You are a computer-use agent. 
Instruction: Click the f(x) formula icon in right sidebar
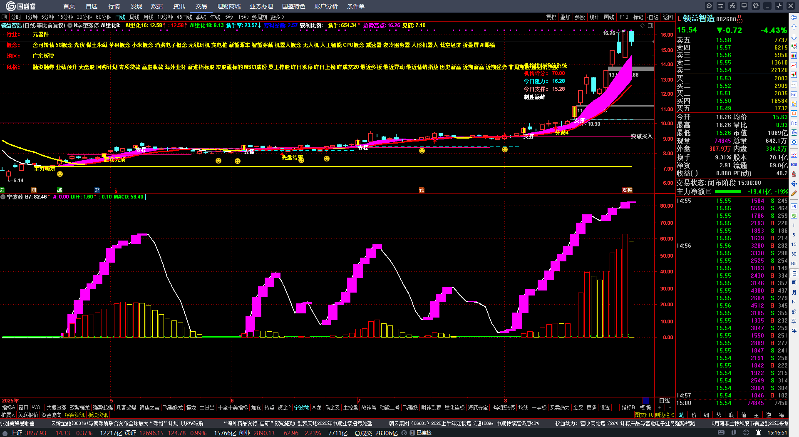coord(794,133)
